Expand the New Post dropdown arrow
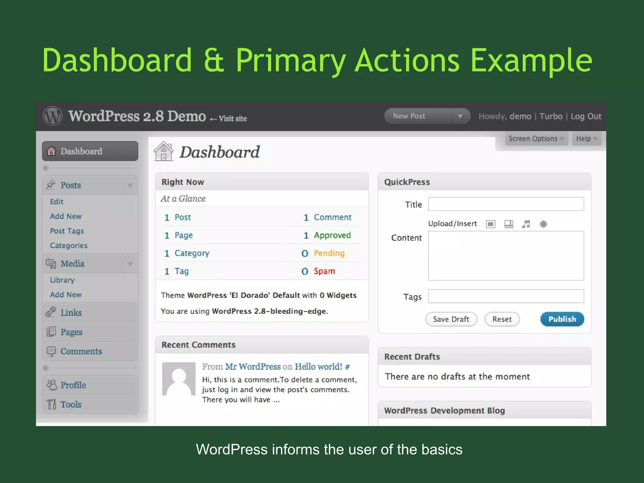Viewport: 644px width, 483px height. point(460,116)
